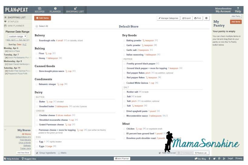Click the Add New Store button

coord(23,153)
